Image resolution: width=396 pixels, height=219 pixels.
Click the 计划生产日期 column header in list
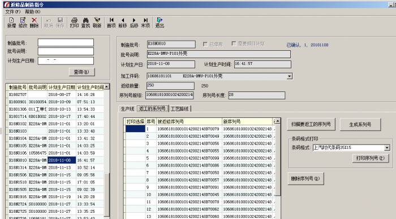click(x=62, y=87)
